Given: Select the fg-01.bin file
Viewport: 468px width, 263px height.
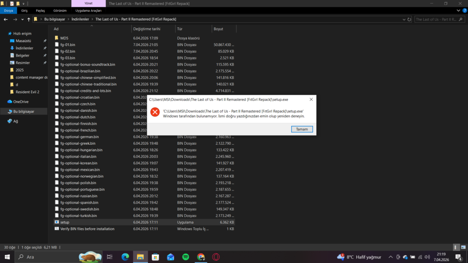Looking at the screenshot, I should point(68,45).
